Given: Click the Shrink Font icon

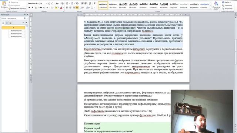Looking at the screenshot, I should pyautogui.click(x=52, y=3).
